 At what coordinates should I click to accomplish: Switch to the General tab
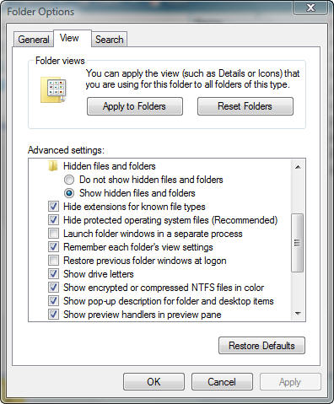point(34,40)
